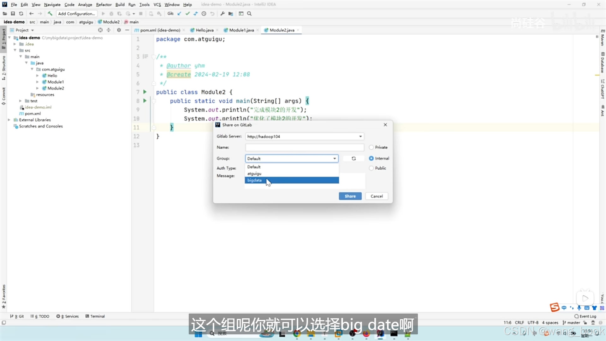
Task: Click the Search Everywhere magnifier icon
Action: 249,14
